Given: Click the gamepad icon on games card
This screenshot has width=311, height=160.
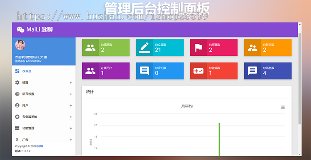Looking at the screenshot, I should coord(198,71).
